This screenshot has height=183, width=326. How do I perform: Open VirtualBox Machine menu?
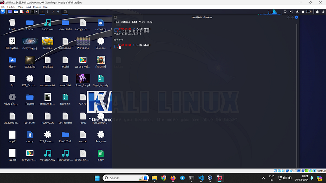[x=11, y=7]
